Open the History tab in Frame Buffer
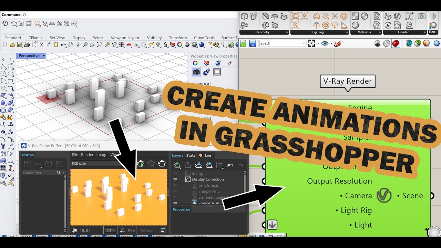The width and height of the screenshot is (441, 248). click(28, 155)
